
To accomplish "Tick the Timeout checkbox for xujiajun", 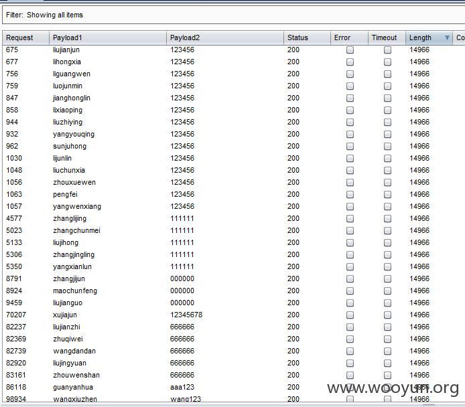I will [x=387, y=315].
